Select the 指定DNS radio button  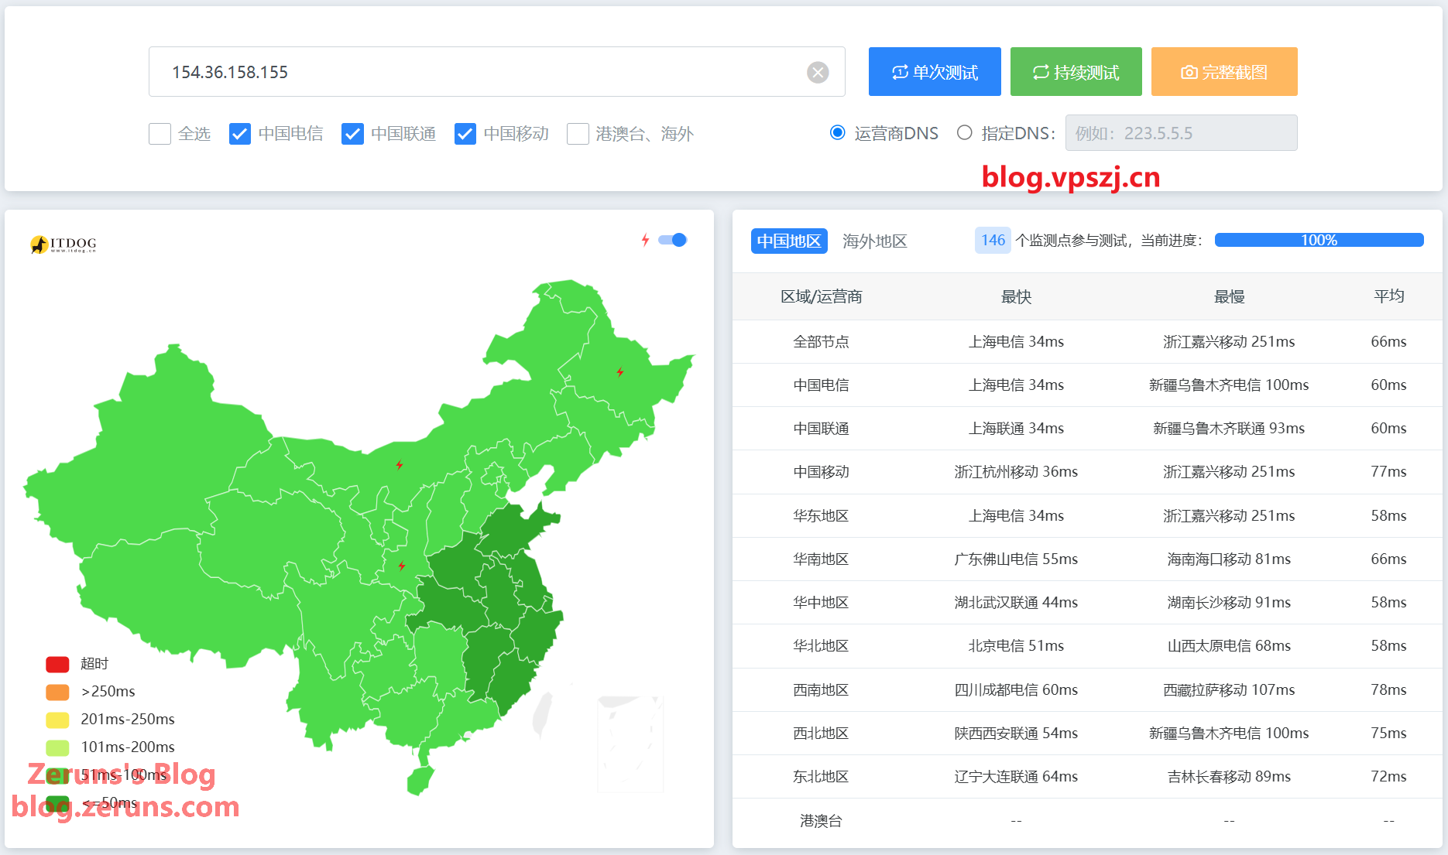(964, 133)
